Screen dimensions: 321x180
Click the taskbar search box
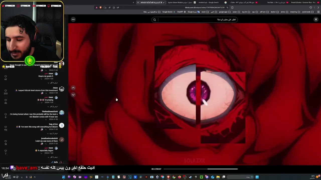[x=241, y=177]
